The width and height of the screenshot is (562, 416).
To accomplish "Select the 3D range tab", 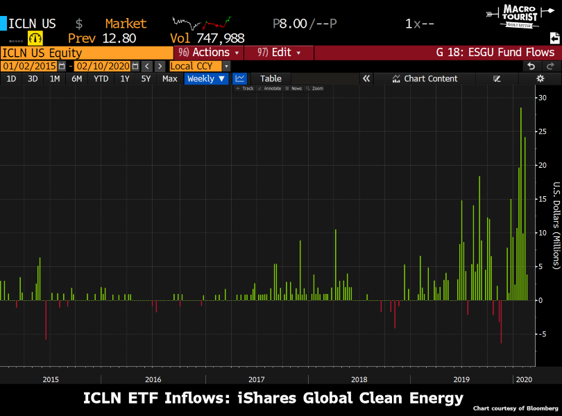I will point(33,78).
